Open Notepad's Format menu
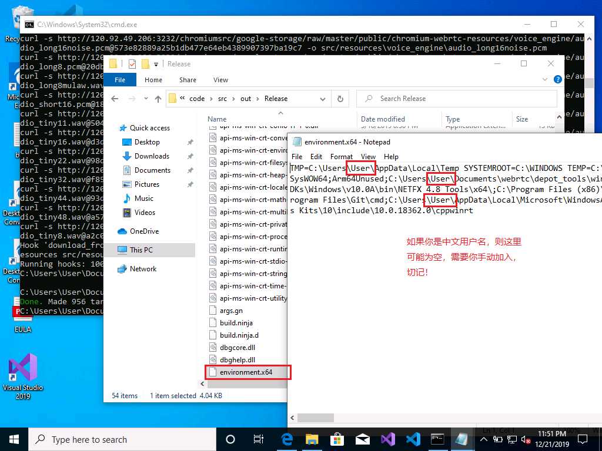 pyautogui.click(x=342, y=156)
